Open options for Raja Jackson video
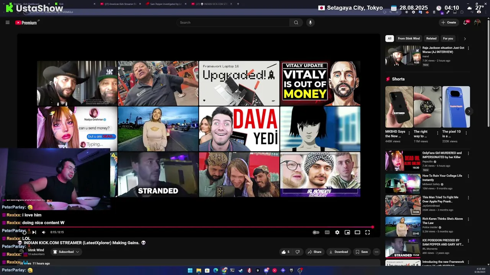Screen dimensions: 490x275 468,48
